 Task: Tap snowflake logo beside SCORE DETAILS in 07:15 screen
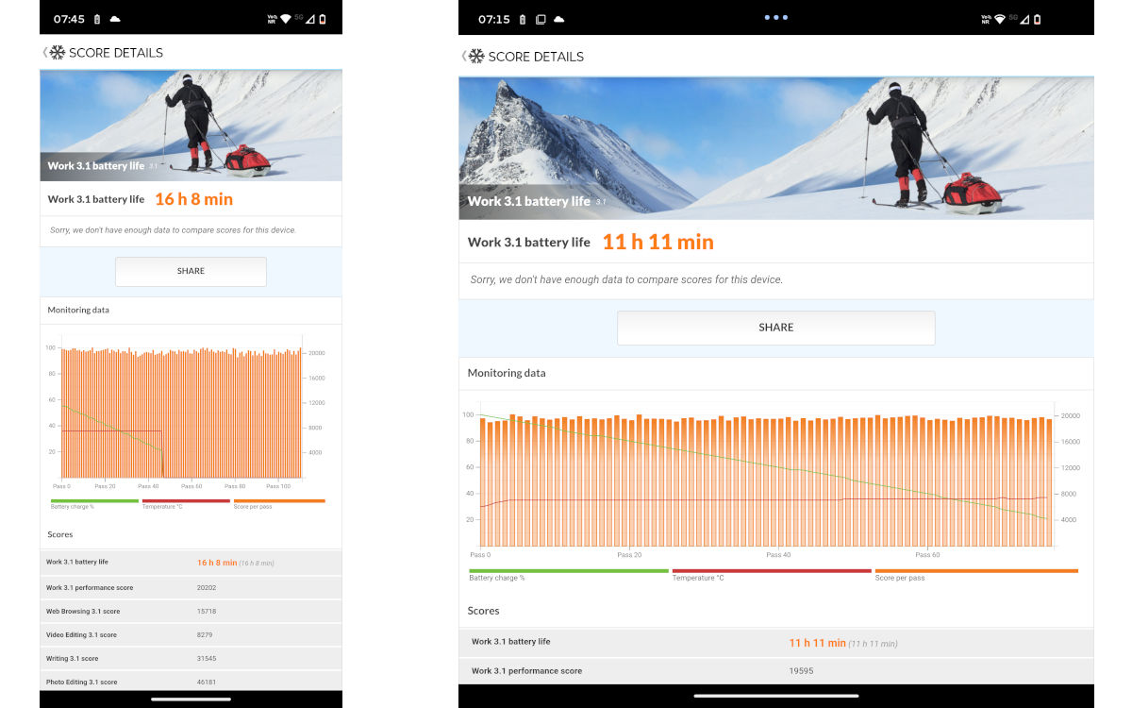(x=476, y=57)
